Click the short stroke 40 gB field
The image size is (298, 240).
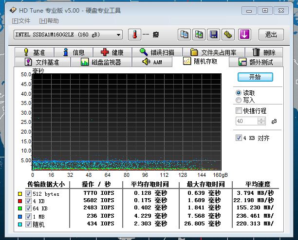click(x=247, y=121)
